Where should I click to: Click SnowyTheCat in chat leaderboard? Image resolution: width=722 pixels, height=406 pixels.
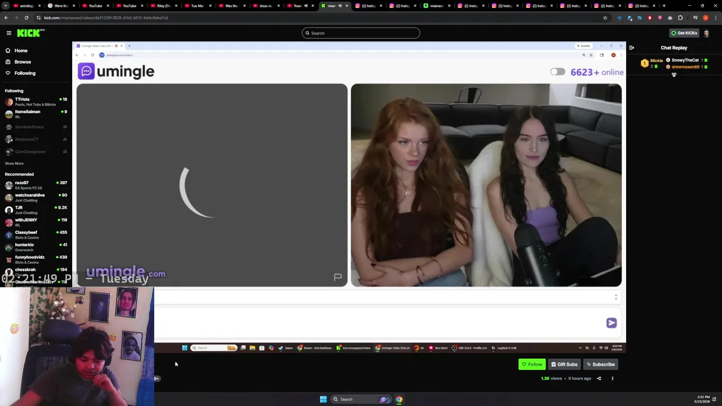click(685, 60)
